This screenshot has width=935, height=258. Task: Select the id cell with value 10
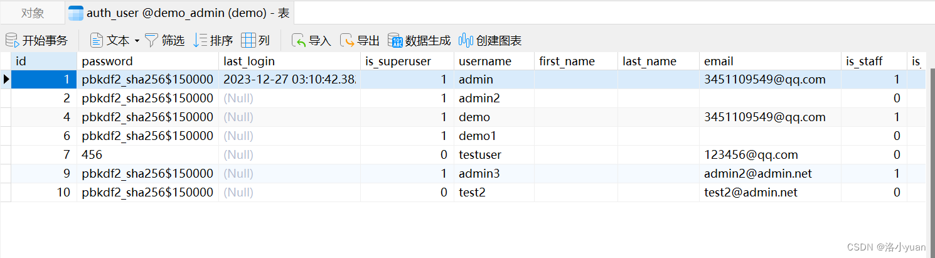pos(44,192)
